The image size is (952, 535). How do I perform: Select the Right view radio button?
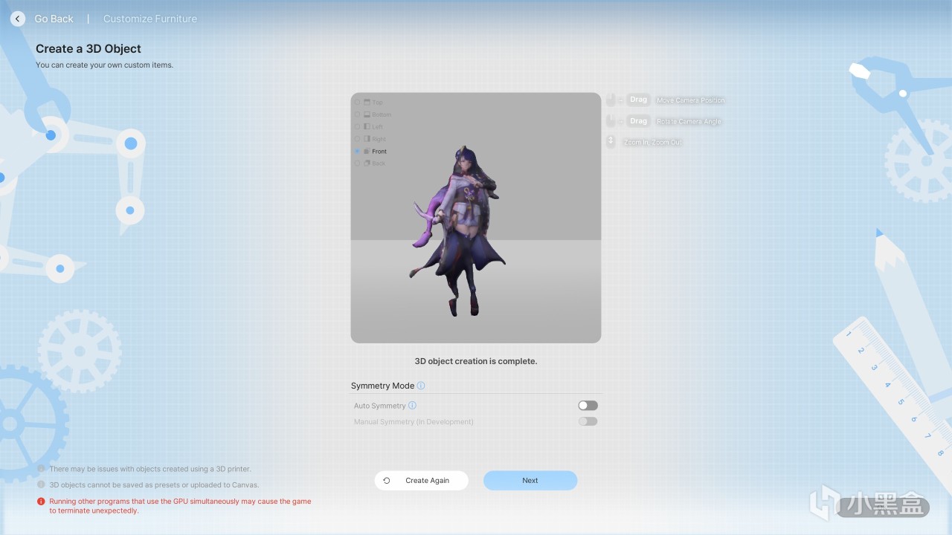coord(357,139)
